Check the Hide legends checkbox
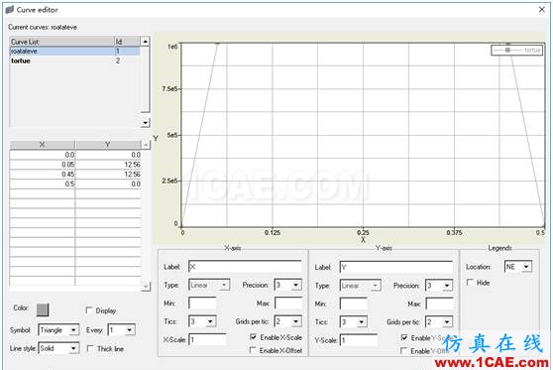The image size is (553, 370). [470, 283]
